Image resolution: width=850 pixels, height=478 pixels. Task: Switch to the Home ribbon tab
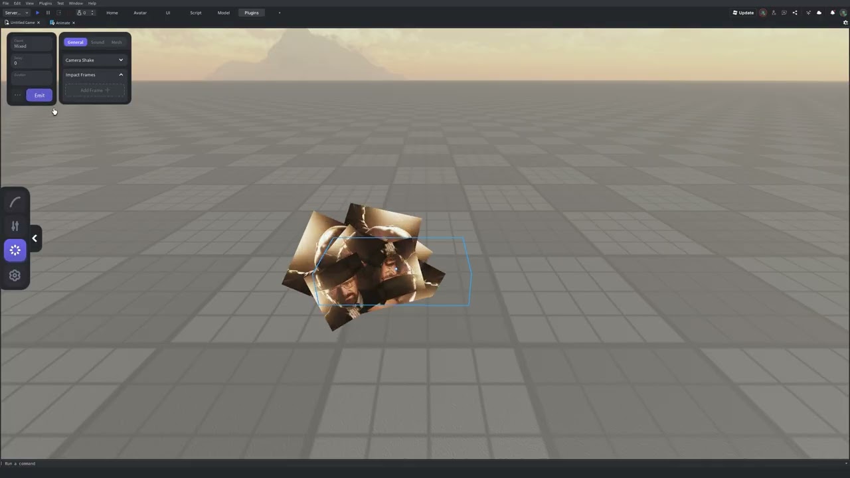[112, 13]
